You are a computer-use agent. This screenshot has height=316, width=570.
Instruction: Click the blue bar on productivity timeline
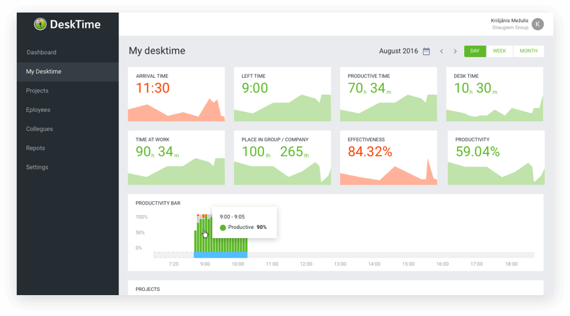[221, 255]
